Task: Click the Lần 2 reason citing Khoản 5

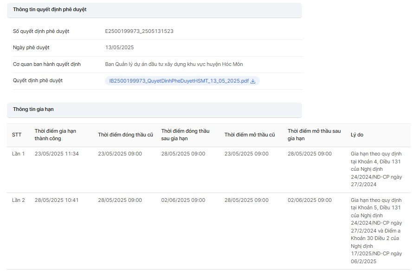Action: [x=376, y=231]
